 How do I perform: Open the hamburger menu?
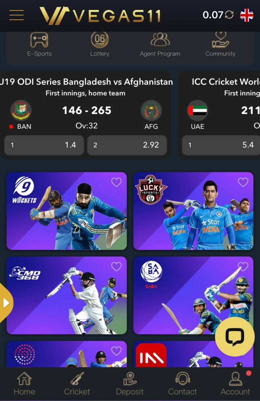click(x=16, y=15)
